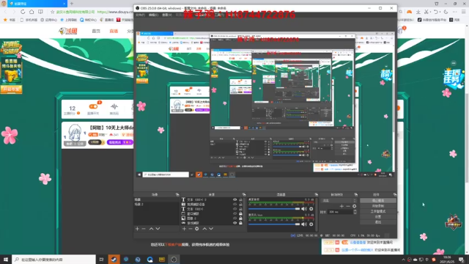469x264 pixels.
Task: Bookmark page with star icon in address bar
Action: point(52,12)
